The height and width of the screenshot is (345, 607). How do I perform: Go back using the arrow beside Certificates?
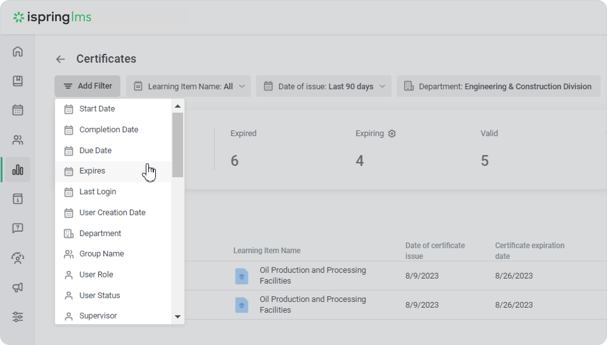click(x=60, y=59)
